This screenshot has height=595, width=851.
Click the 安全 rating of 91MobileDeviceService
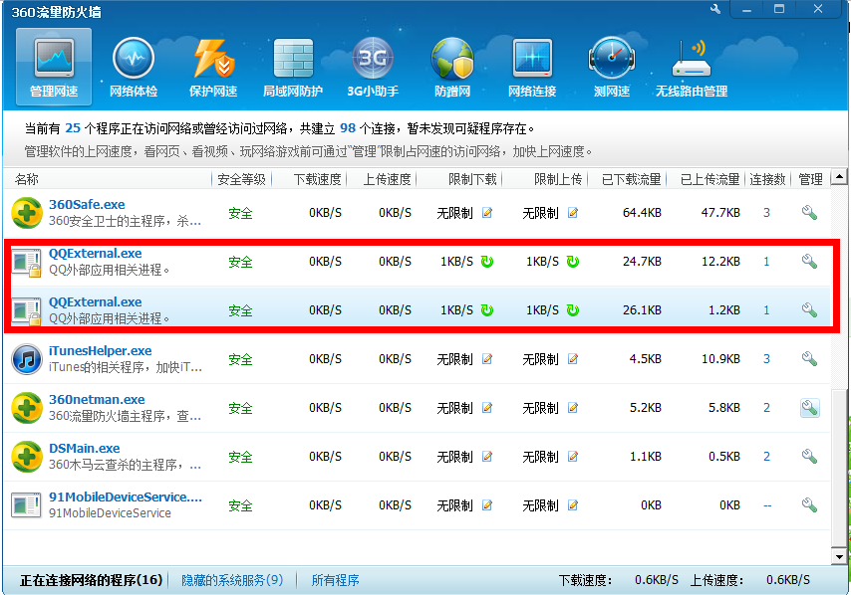[240, 505]
